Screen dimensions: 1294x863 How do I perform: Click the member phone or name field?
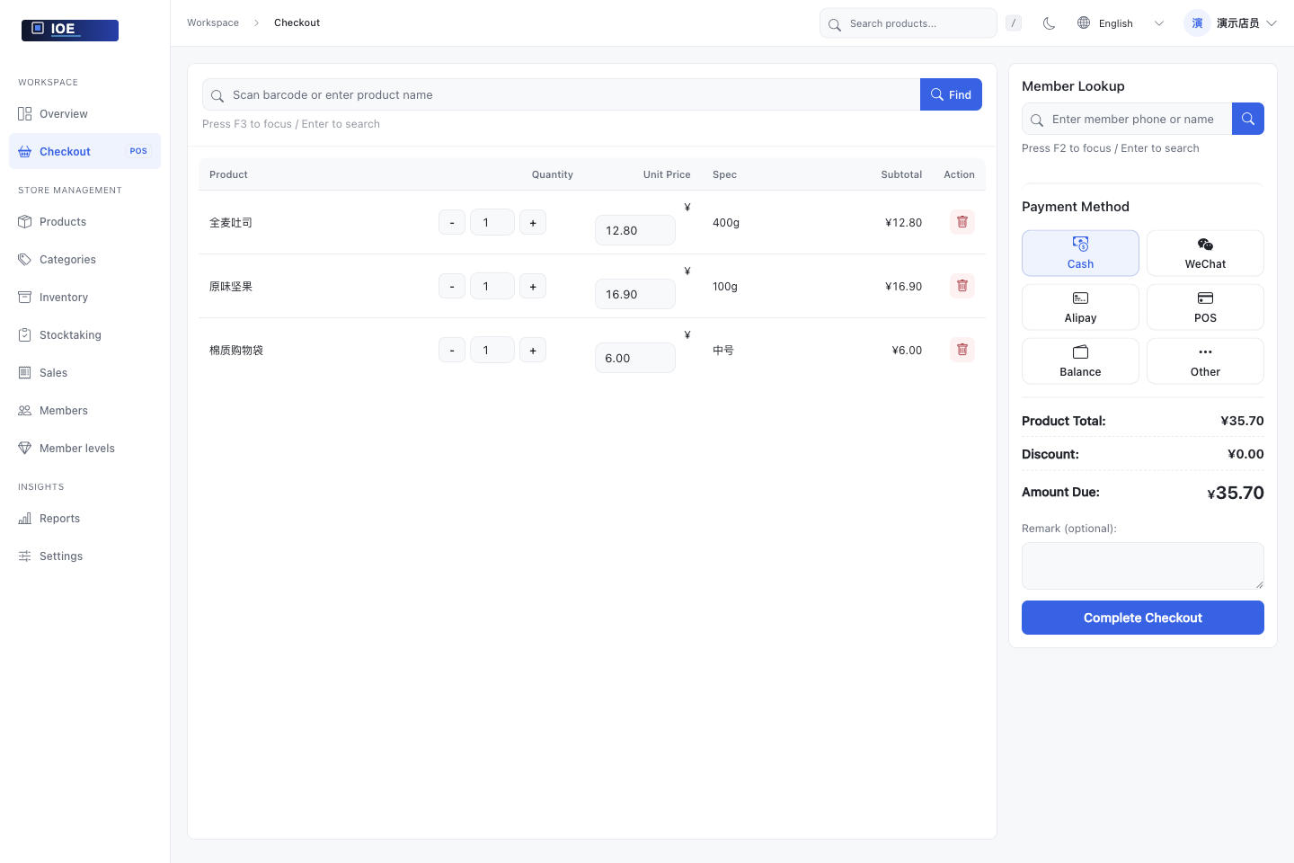coord(1127,119)
